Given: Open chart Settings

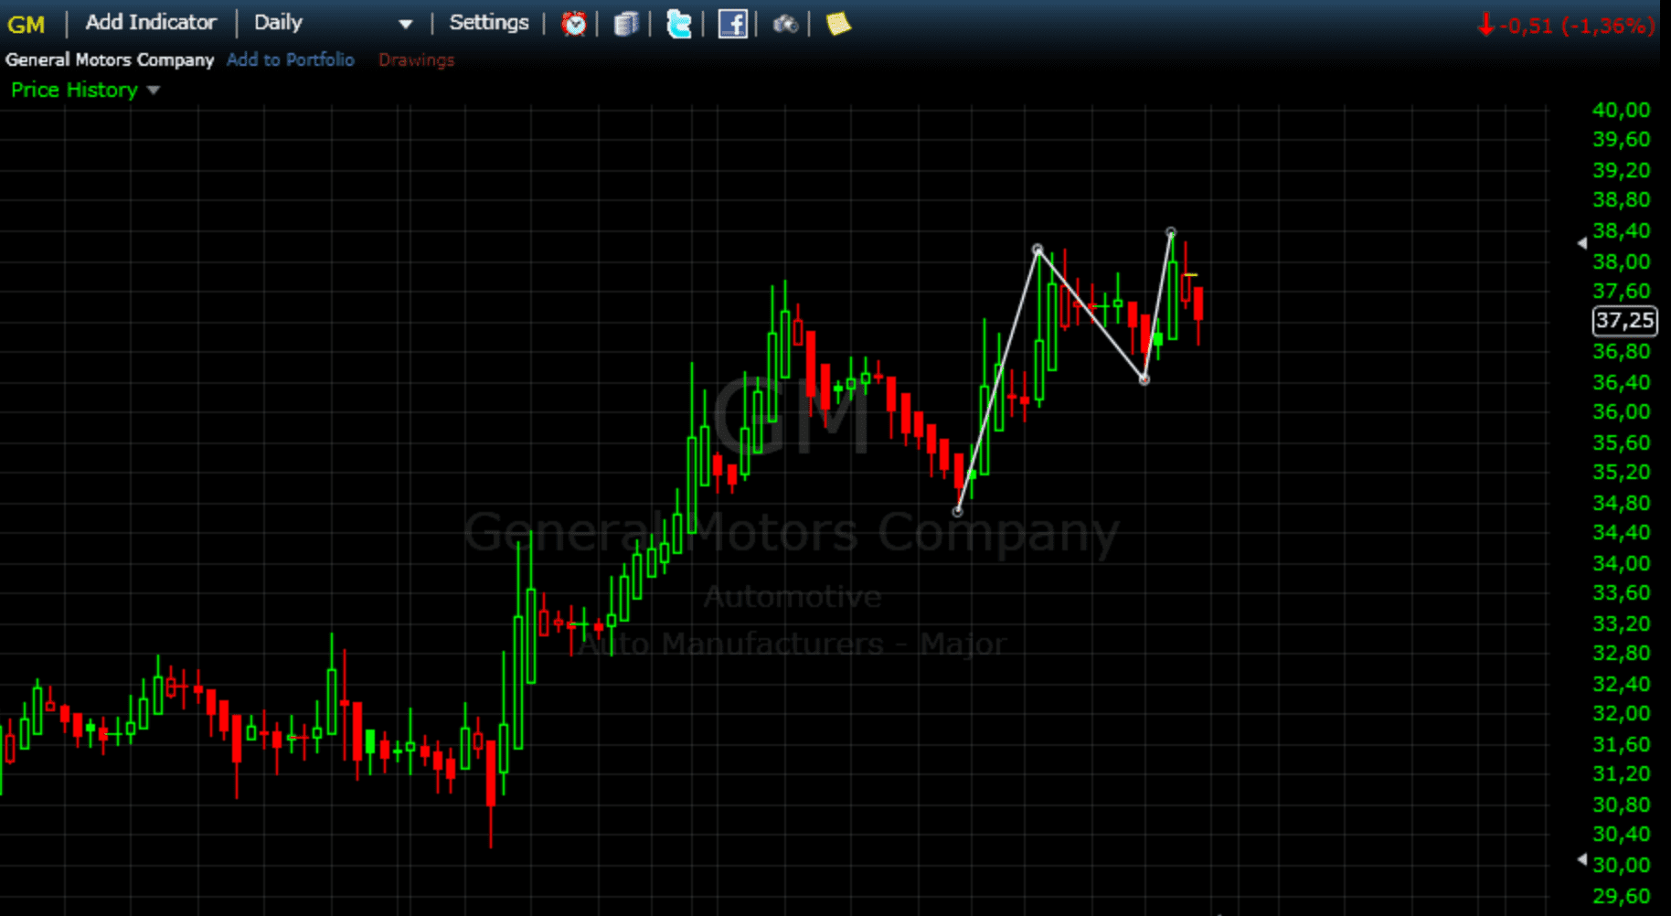Looking at the screenshot, I should click(489, 23).
